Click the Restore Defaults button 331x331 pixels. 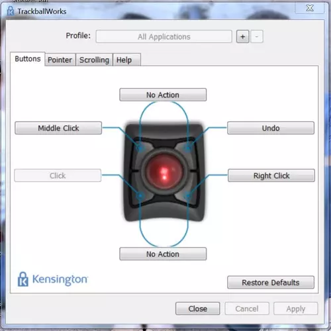click(271, 282)
